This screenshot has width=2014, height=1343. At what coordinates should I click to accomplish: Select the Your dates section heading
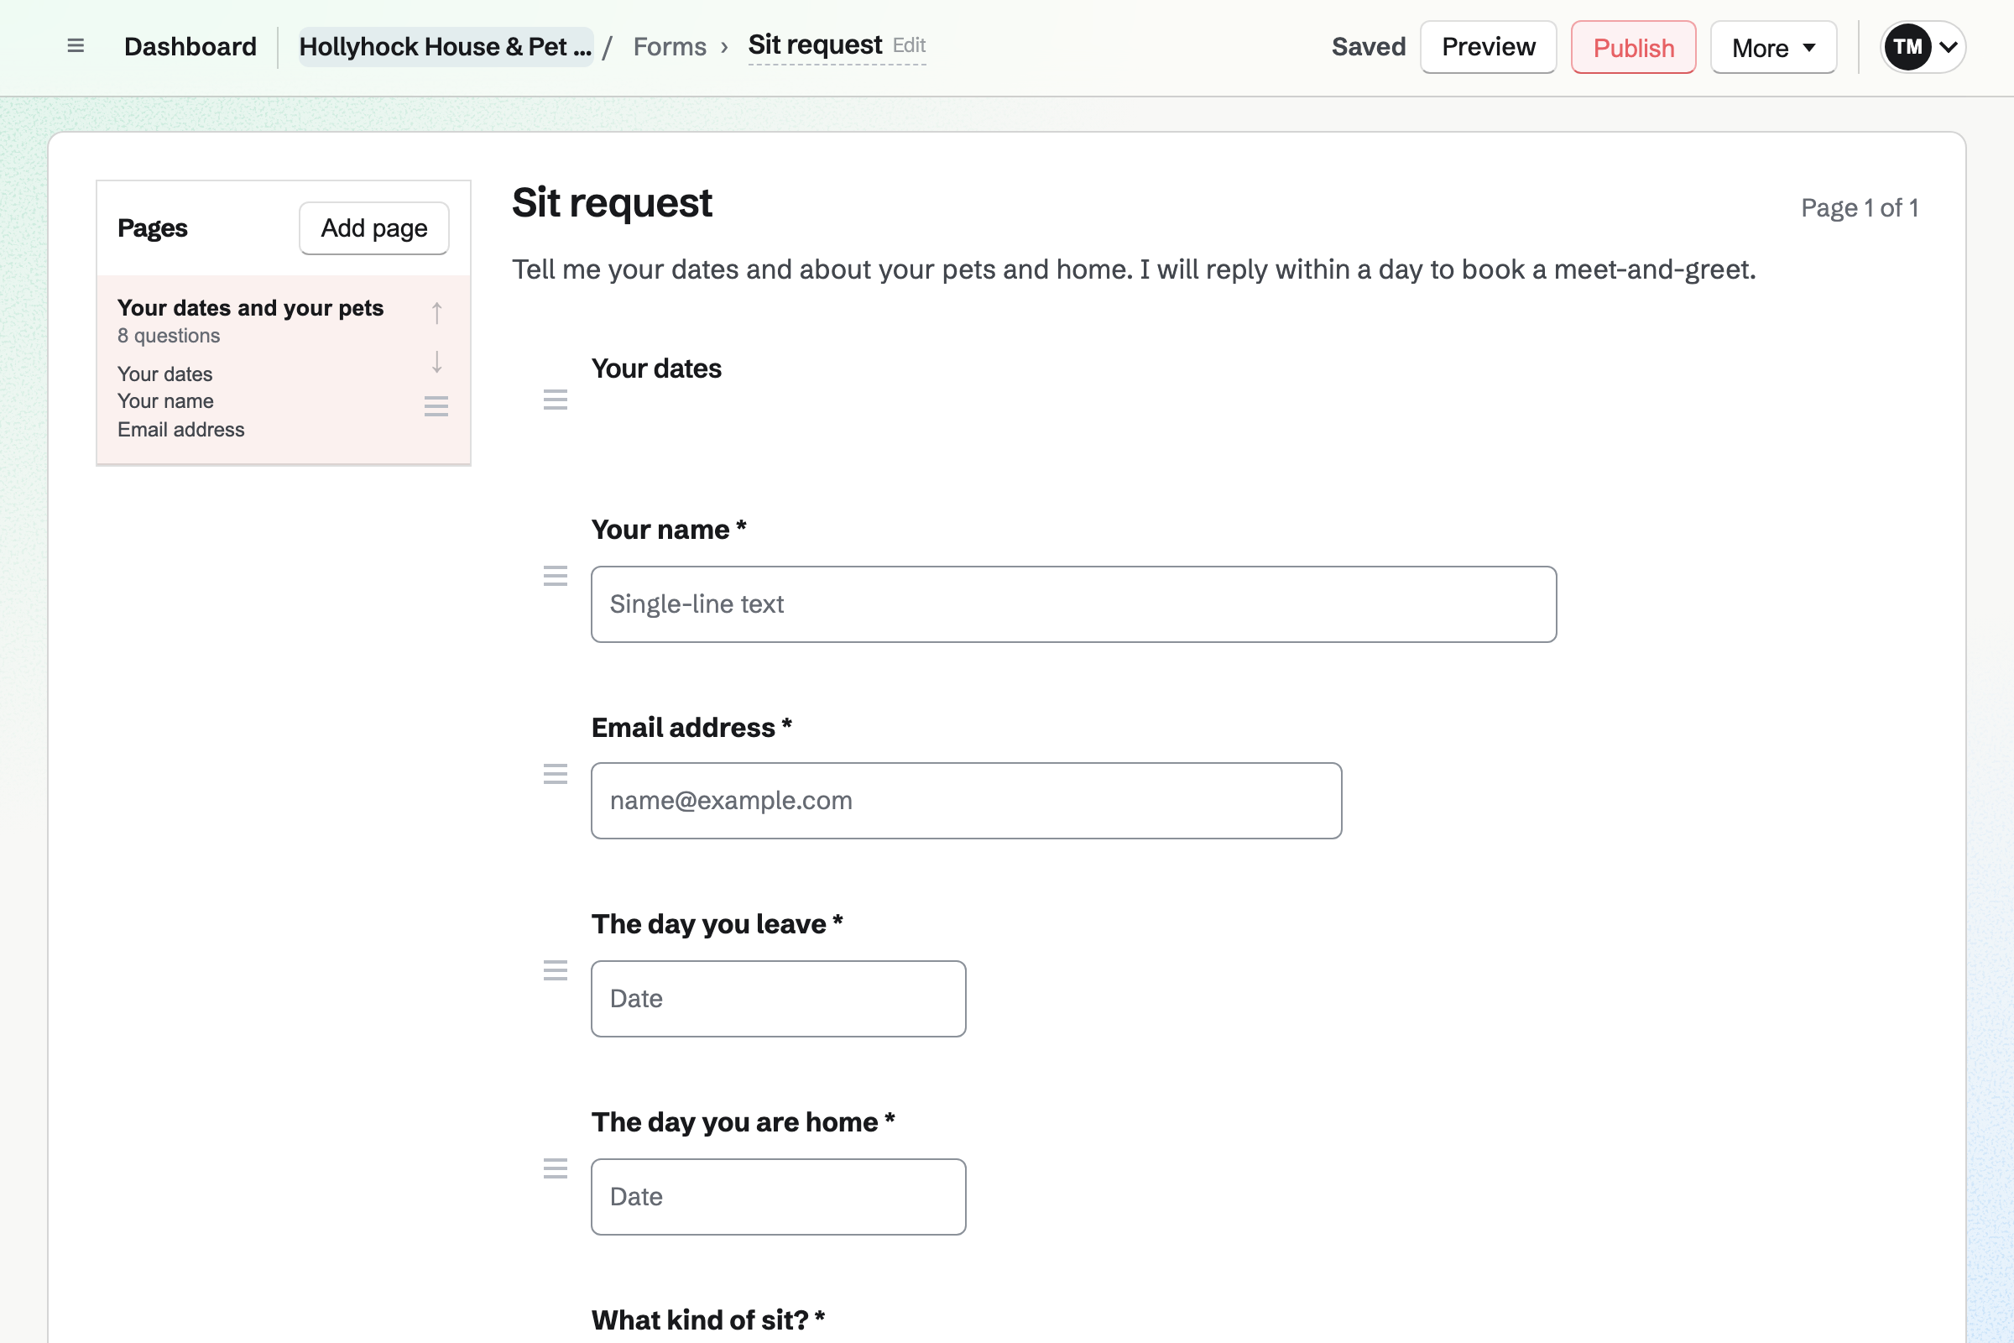(x=656, y=368)
